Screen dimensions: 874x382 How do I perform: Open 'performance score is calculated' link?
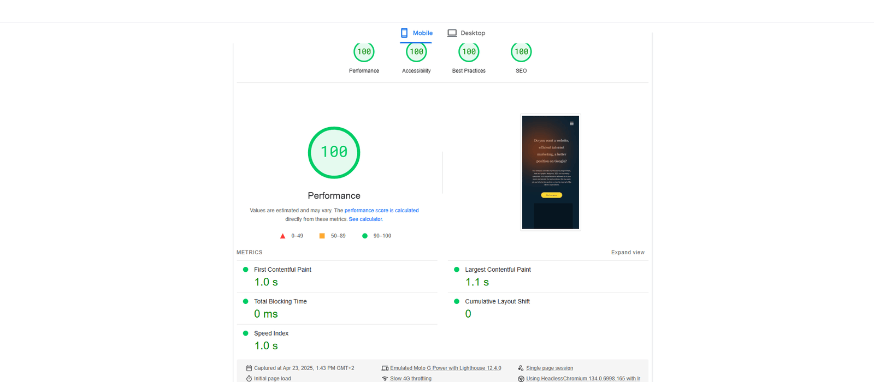(381, 211)
